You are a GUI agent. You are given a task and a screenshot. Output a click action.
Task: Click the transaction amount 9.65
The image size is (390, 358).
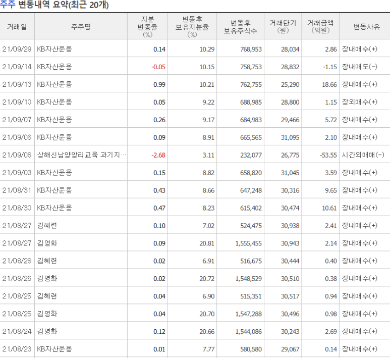tap(331, 190)
